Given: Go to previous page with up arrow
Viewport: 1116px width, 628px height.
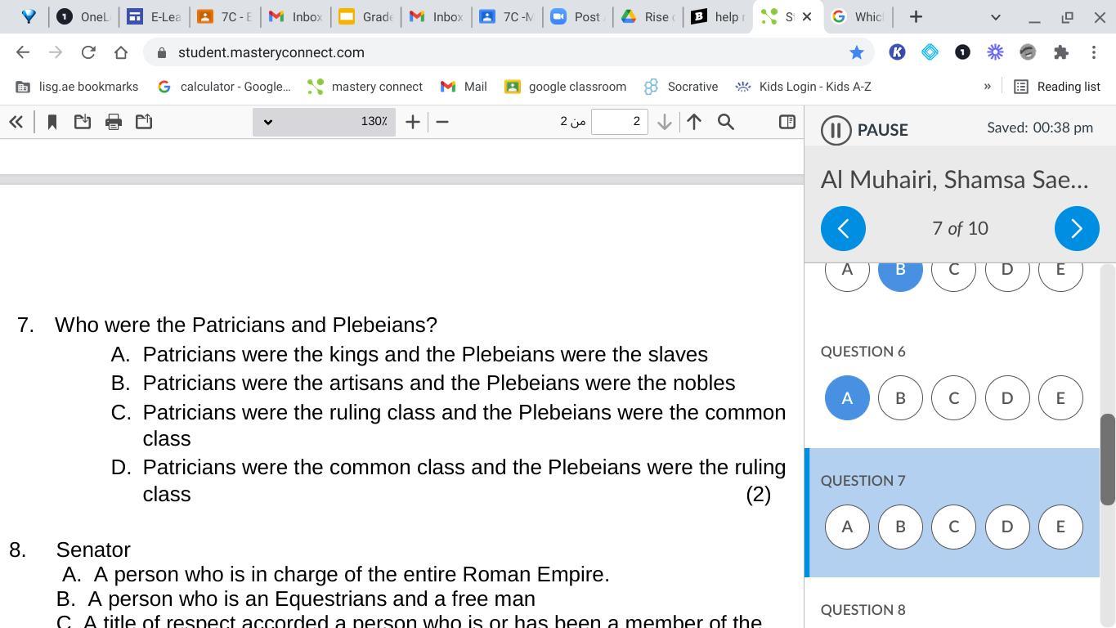Looking at the screenshot, I should [694, 122].
